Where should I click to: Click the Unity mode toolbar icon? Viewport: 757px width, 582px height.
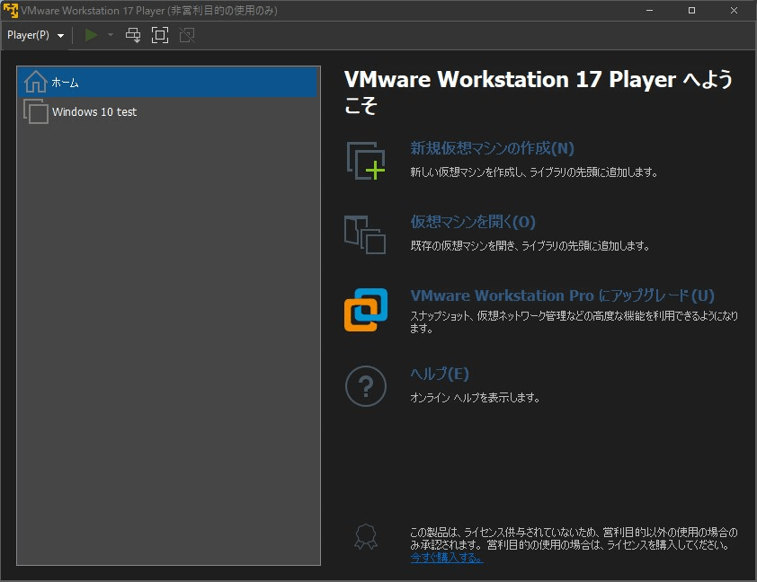187,35
